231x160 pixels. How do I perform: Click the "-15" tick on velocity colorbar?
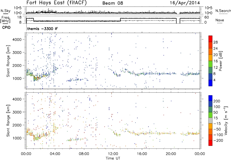[x=217, y=123]
